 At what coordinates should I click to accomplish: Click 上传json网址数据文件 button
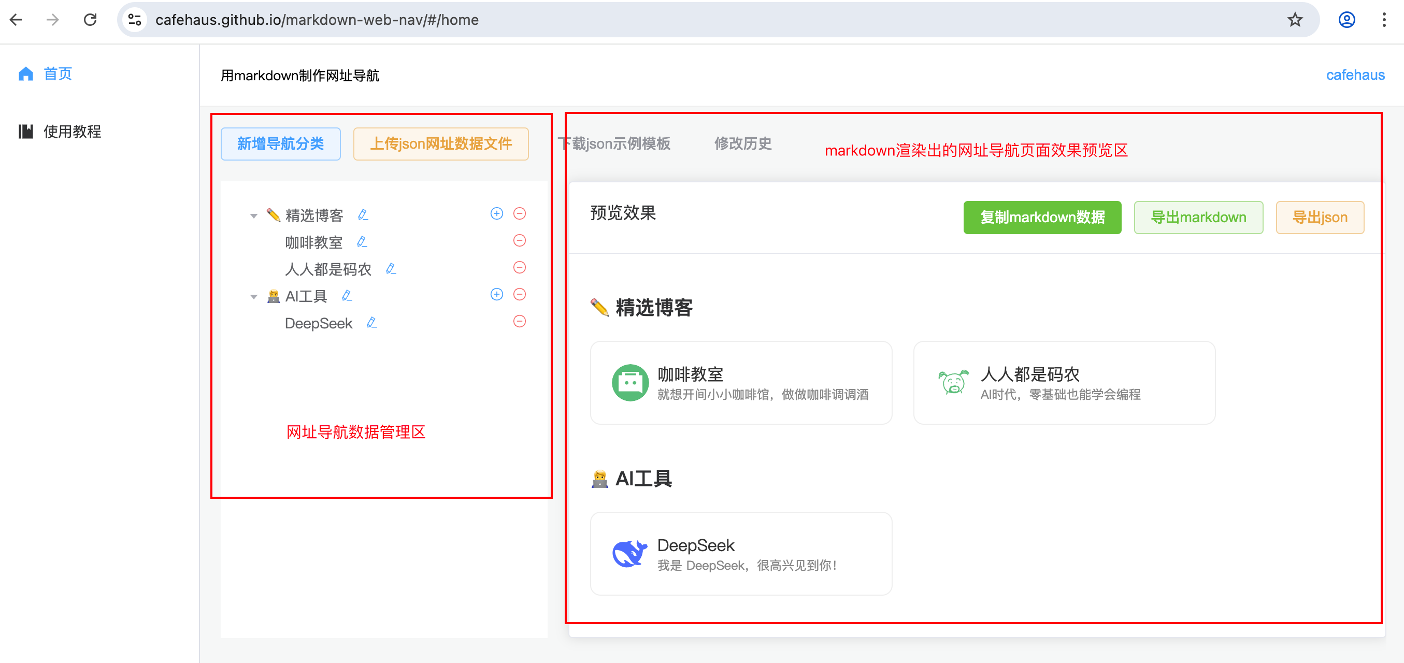(x=441, y=144)
